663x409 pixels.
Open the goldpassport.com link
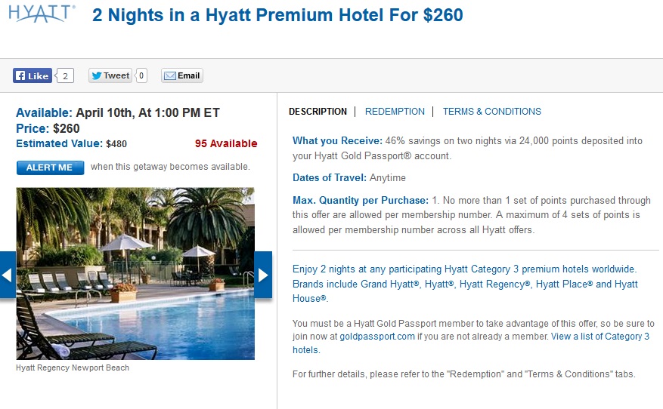tap(376, 337)
